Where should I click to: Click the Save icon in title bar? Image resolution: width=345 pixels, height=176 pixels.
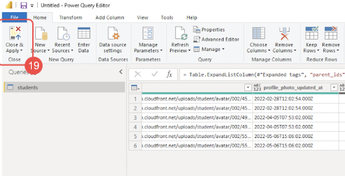click(x=24, y=5)
